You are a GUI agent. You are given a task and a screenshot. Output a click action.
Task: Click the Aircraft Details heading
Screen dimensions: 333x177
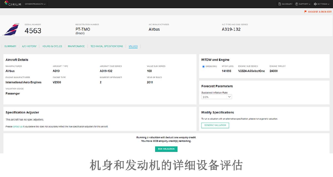17,60
